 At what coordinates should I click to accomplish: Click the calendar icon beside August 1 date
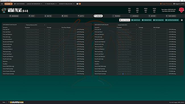click(x=174, y=4)
